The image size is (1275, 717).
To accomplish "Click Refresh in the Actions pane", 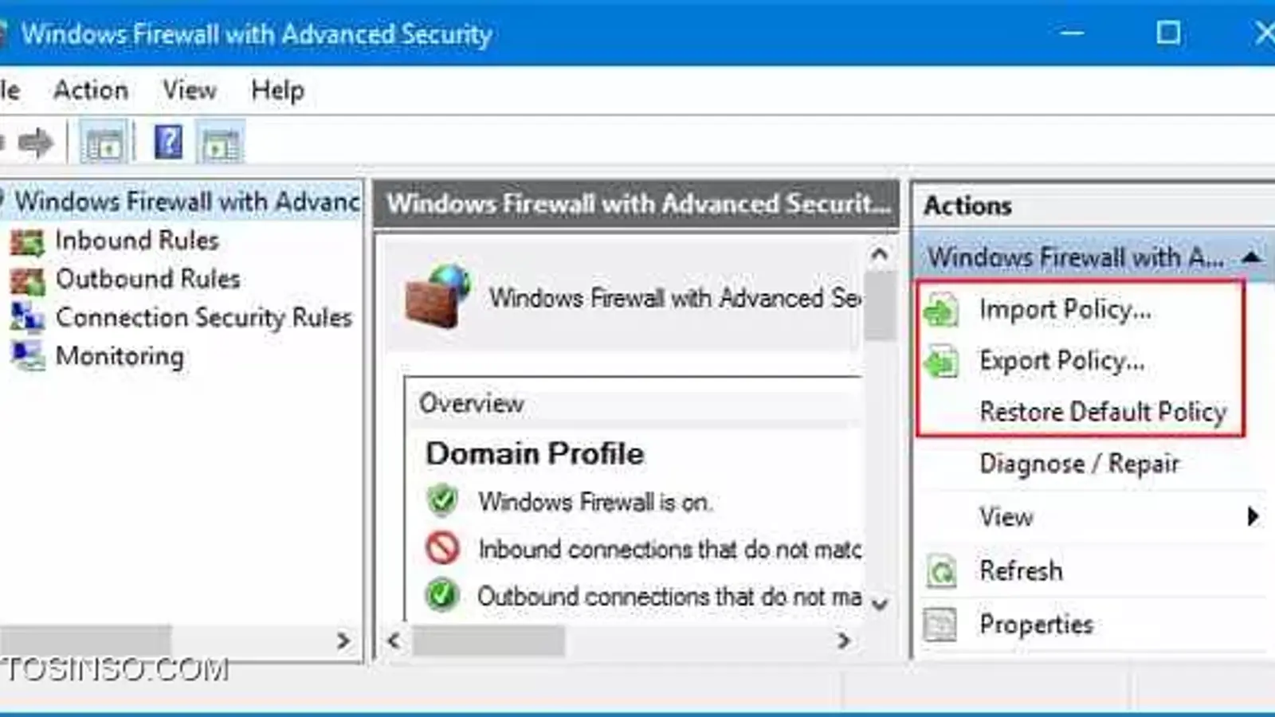I will pos(1021,570).
